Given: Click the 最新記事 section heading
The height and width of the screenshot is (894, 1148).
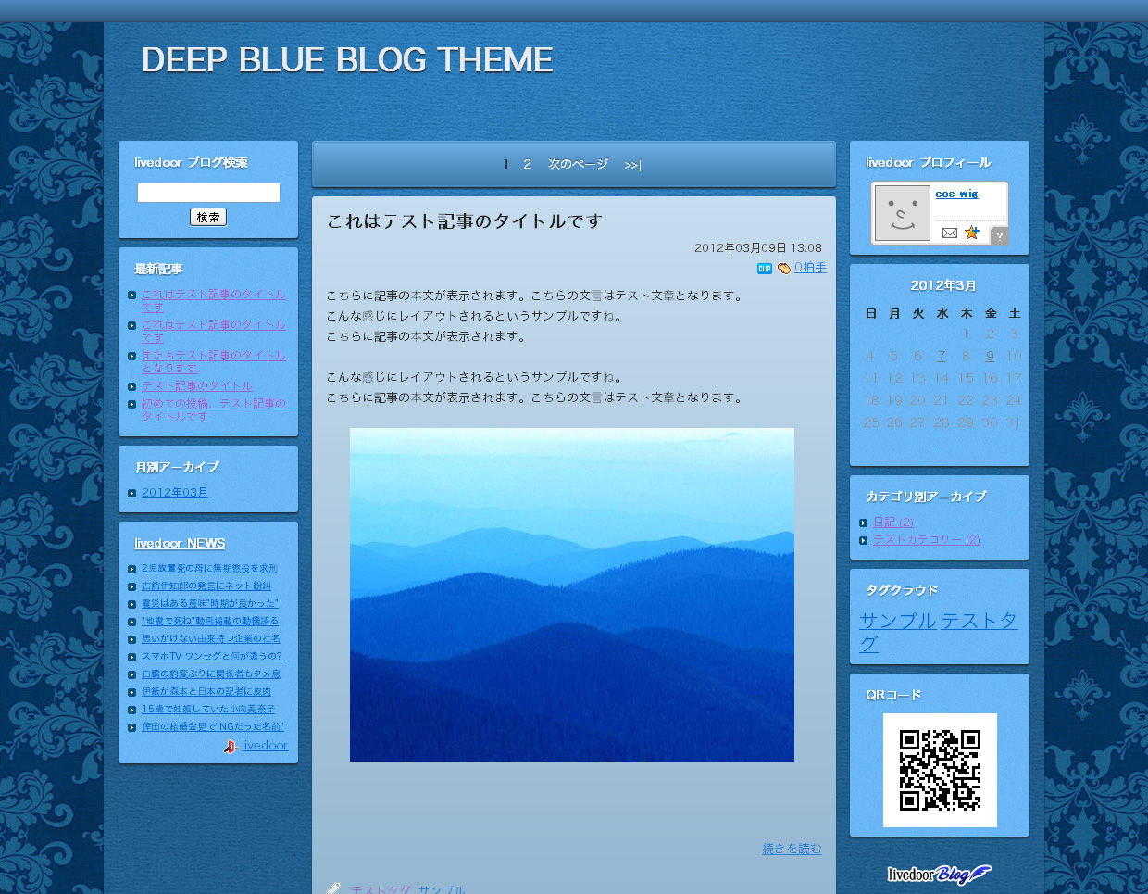Looking at the screenshot, I should pyautogui.click(x=158, y=269).
